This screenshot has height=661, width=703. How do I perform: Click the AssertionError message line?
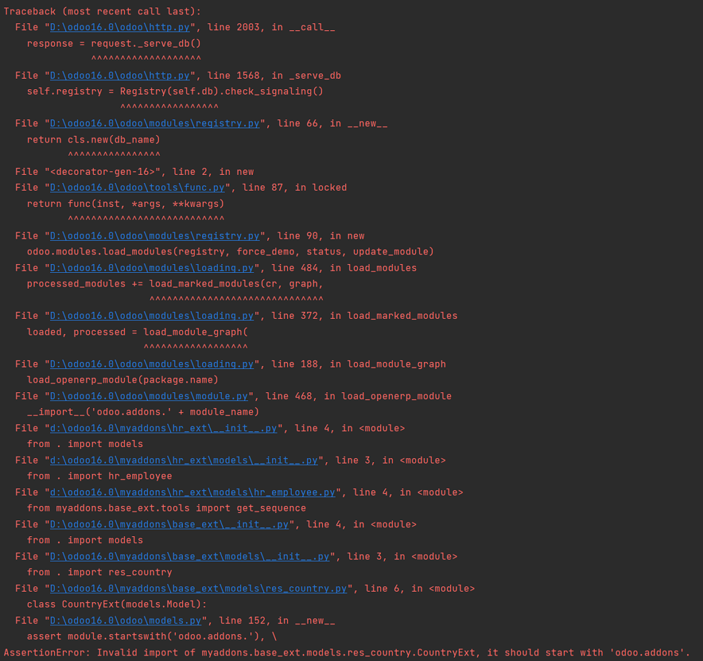(347, 653)
